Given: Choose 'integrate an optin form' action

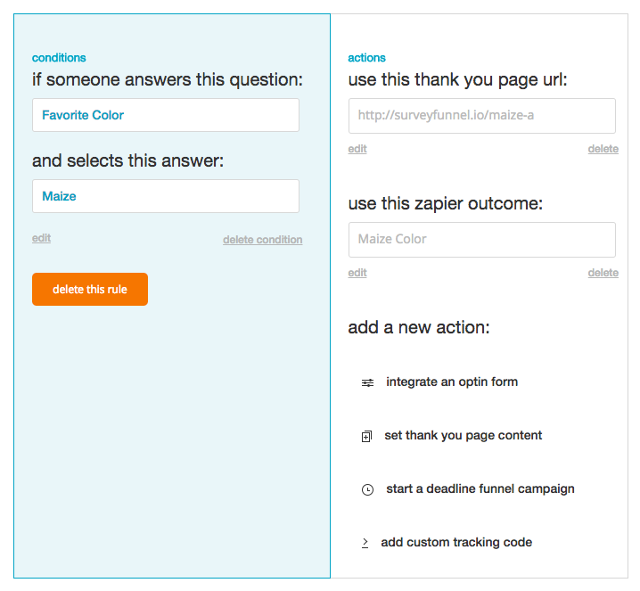Looking at the screenshot, I should tap(451, 382).
